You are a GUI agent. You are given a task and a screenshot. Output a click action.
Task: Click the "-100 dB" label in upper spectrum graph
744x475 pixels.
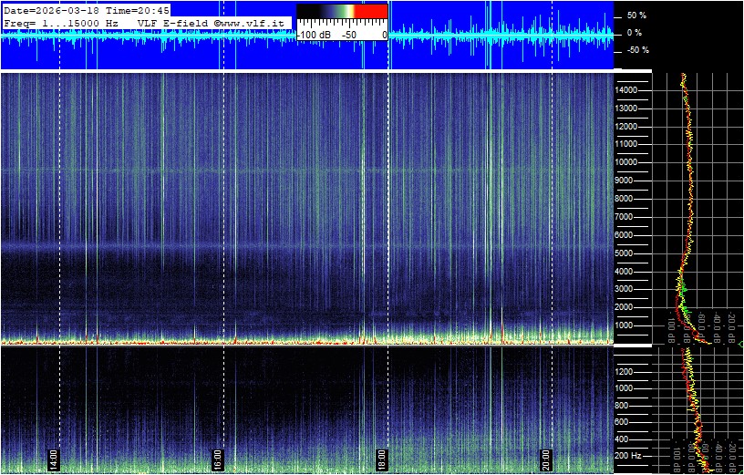(672, 326)
